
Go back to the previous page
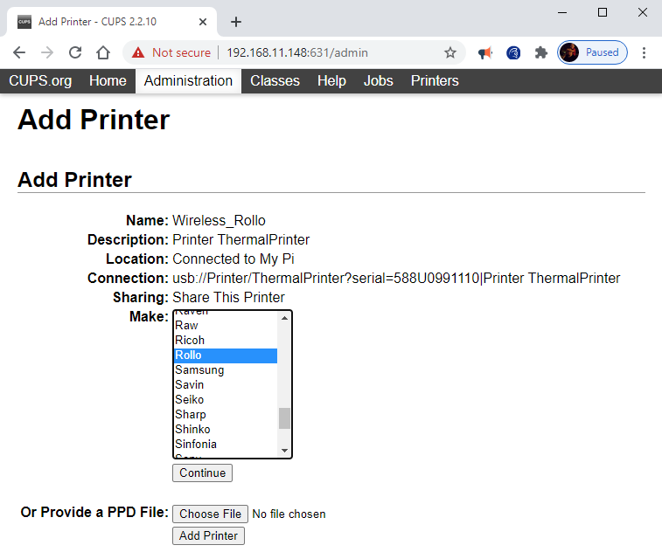[x=19, y=52]
